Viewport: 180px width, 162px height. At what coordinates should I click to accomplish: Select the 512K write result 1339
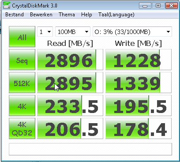coord(139,83)
